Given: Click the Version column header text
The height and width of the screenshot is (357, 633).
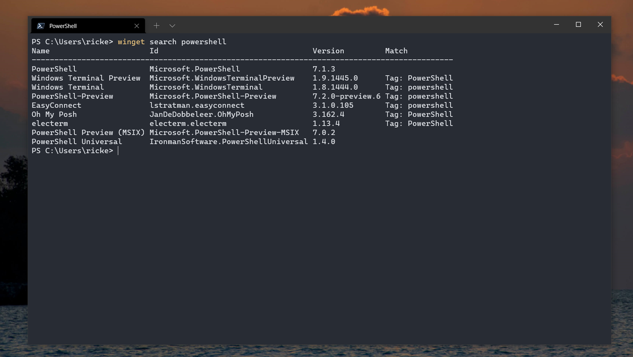Looking at the screenshot, I should 328,51.
